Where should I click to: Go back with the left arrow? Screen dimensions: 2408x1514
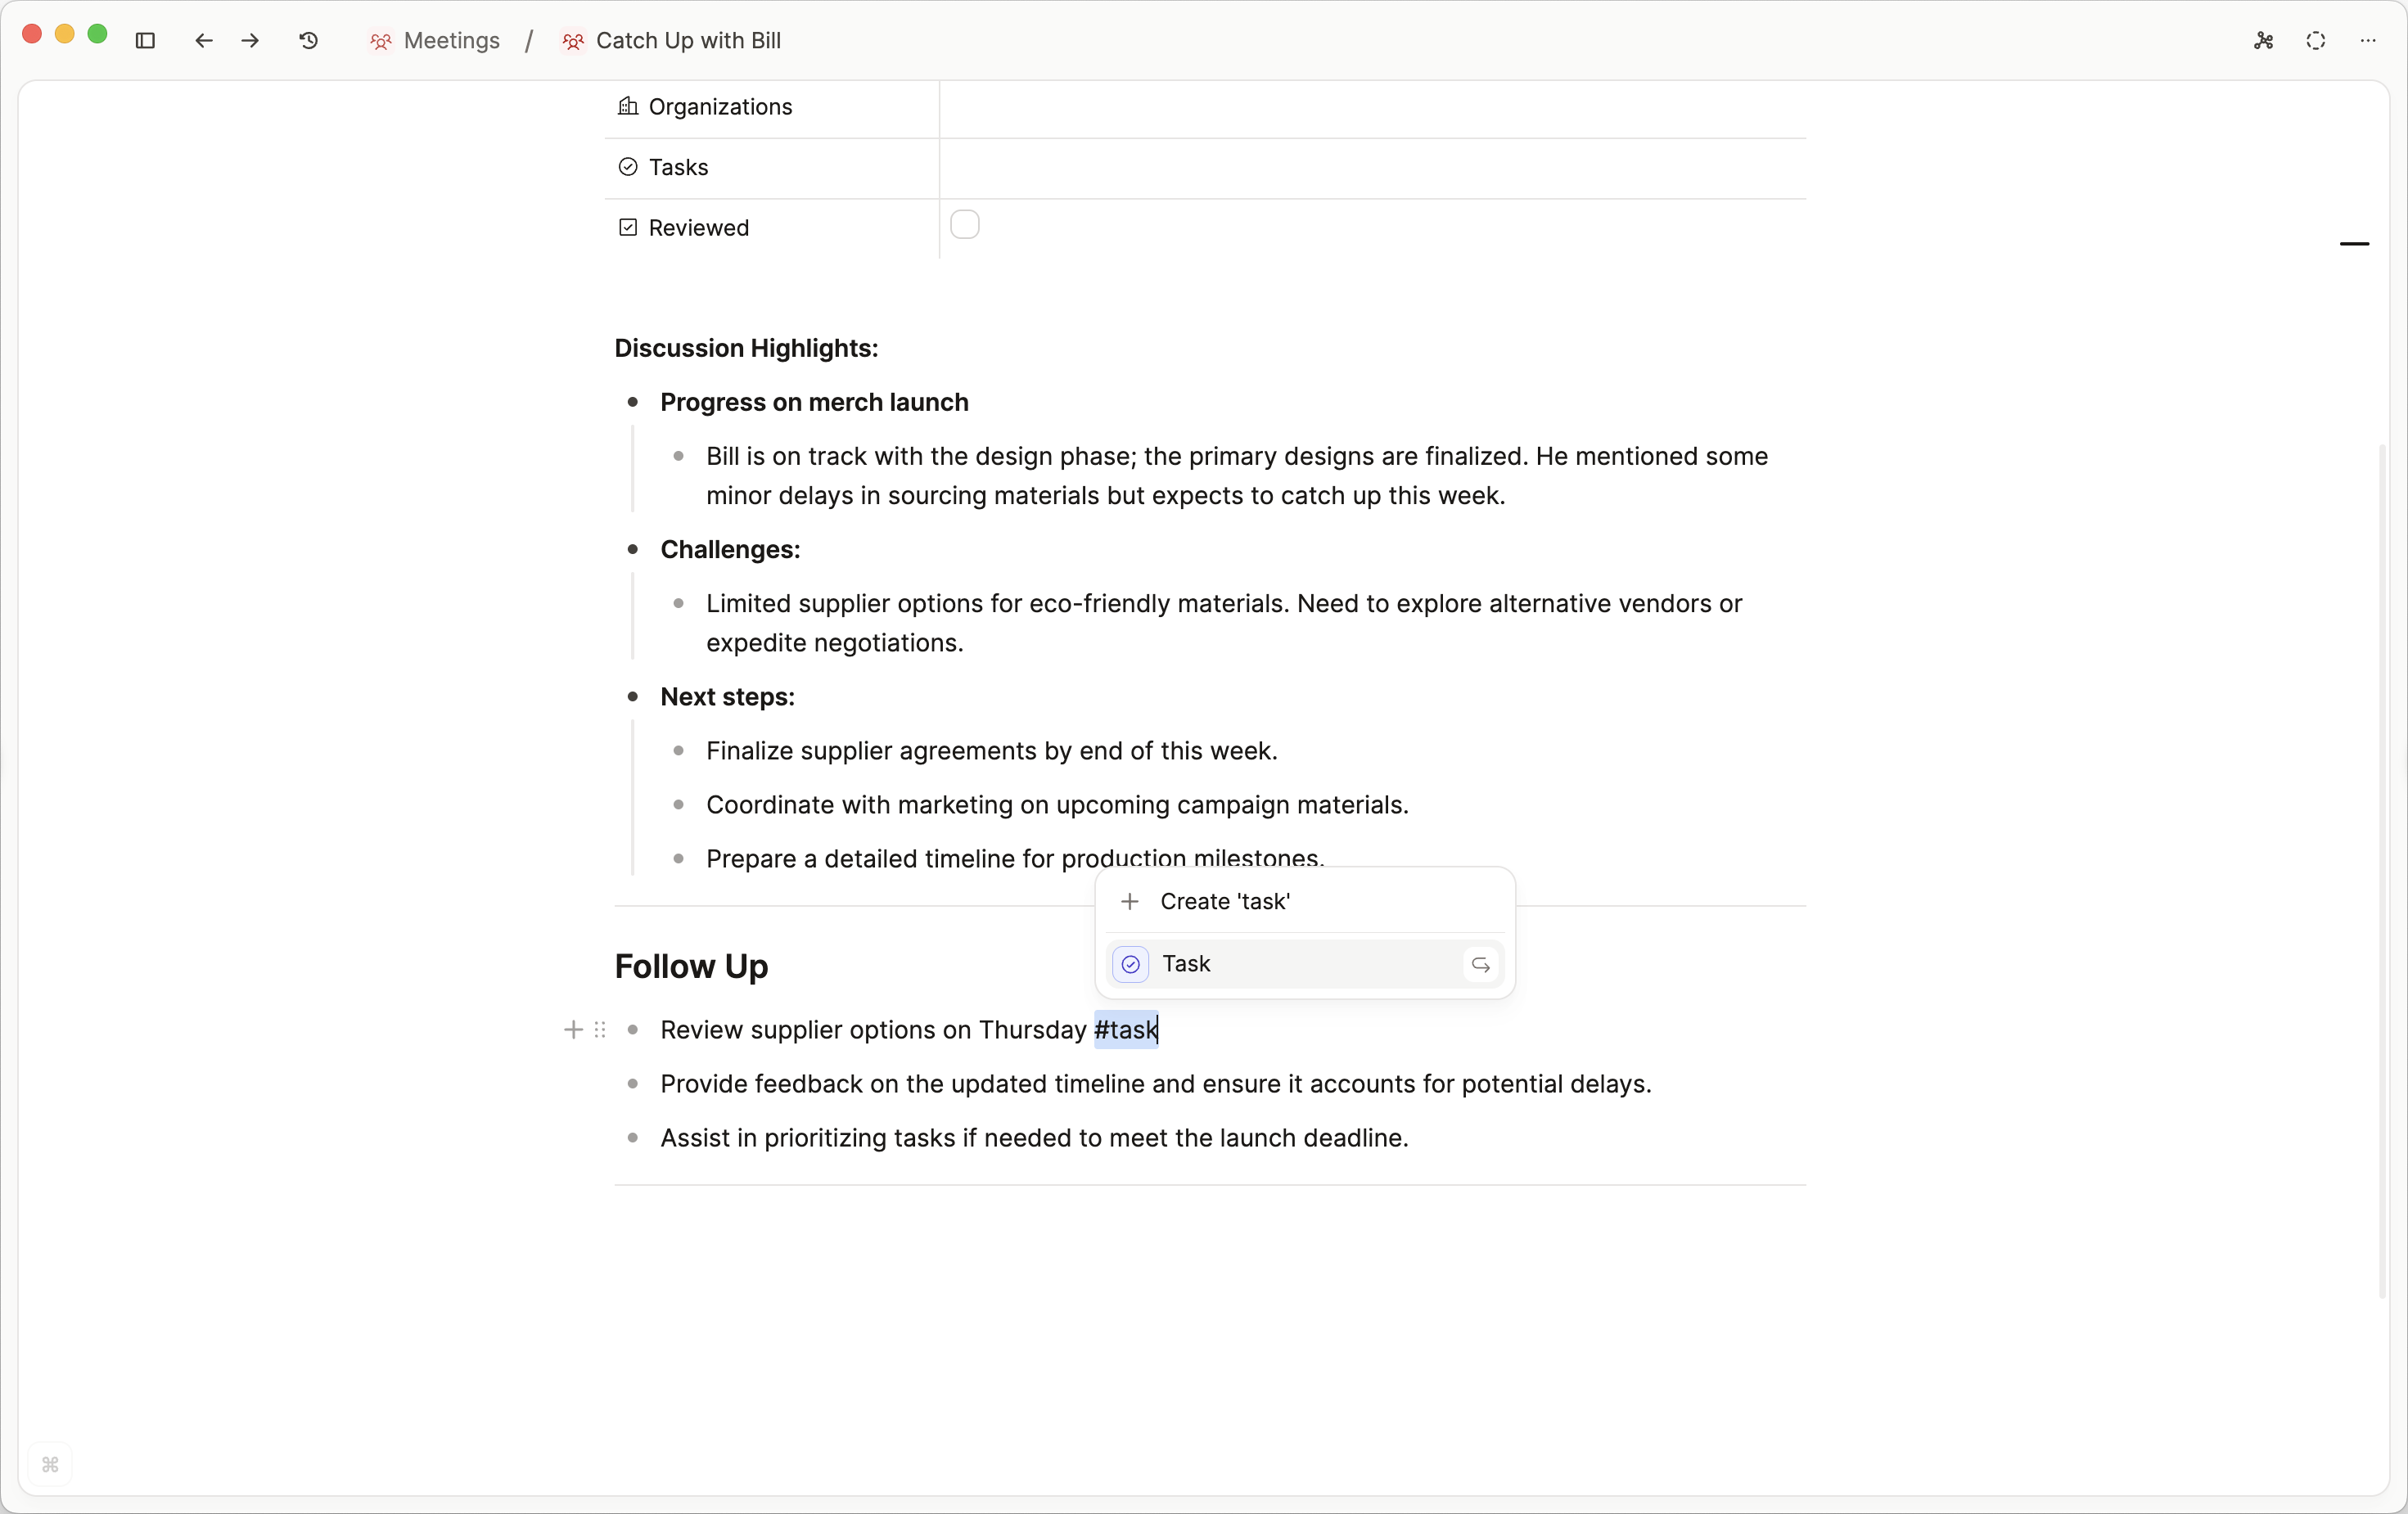[204, 41]
